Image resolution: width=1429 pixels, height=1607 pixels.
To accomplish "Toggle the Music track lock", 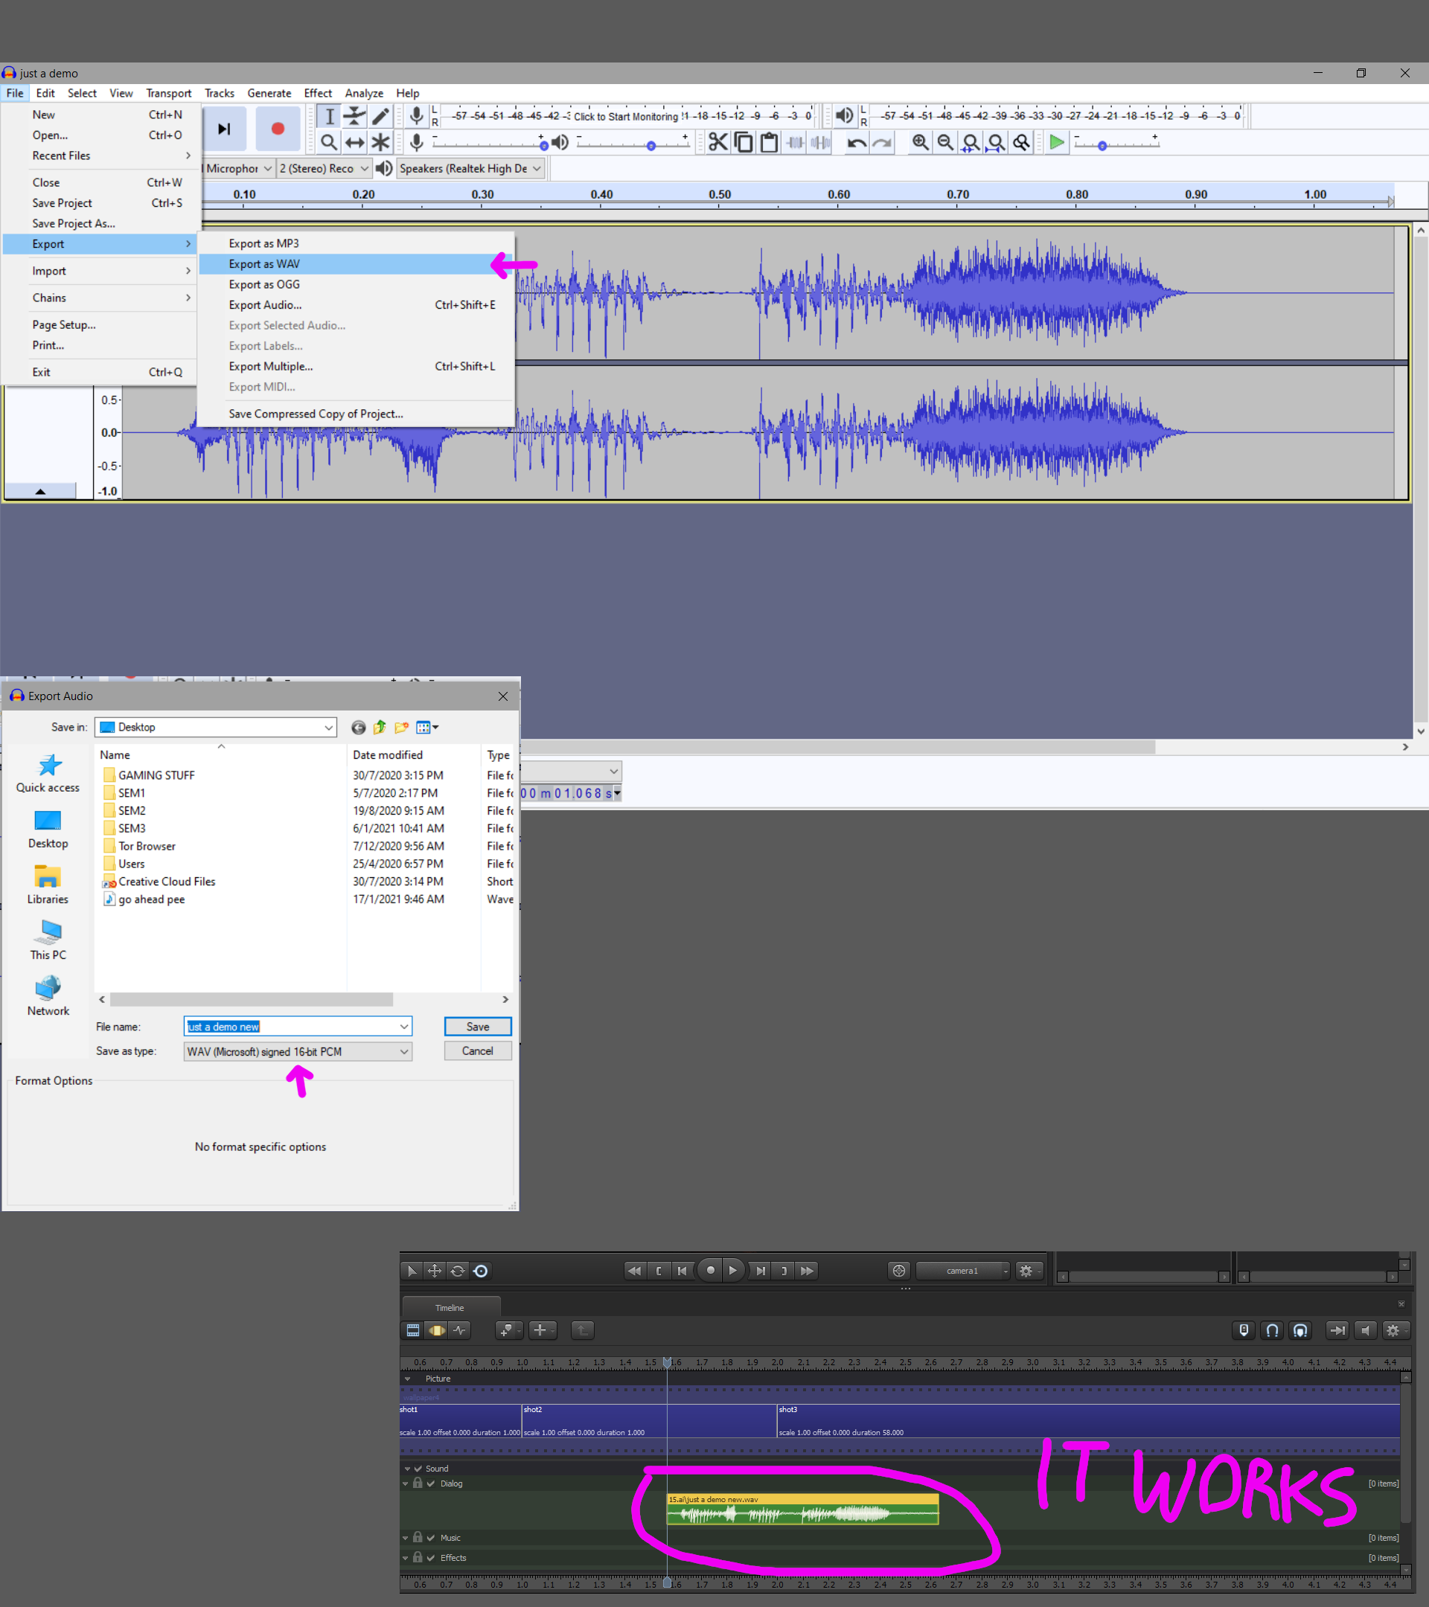I will 418,1537.
